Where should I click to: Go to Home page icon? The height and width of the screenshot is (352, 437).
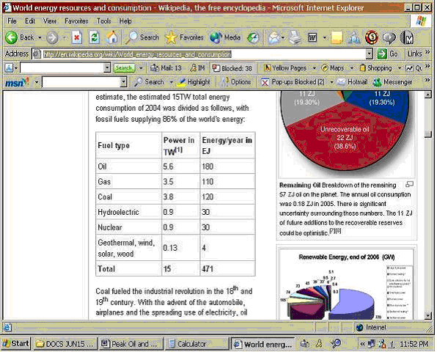111,37
